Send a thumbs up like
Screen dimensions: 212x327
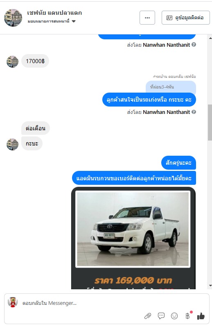[x=201, y=316]
